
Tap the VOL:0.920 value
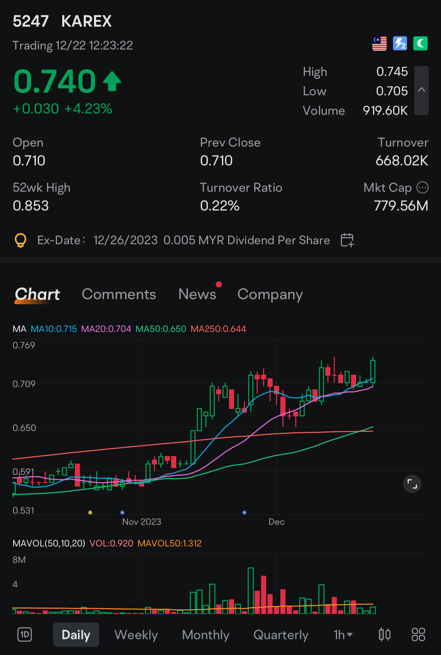click(x=111, y=543)
